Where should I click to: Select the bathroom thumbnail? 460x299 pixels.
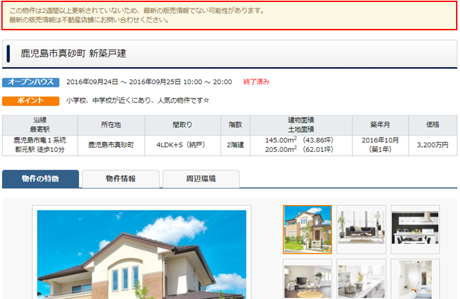(x=415, y=279)
